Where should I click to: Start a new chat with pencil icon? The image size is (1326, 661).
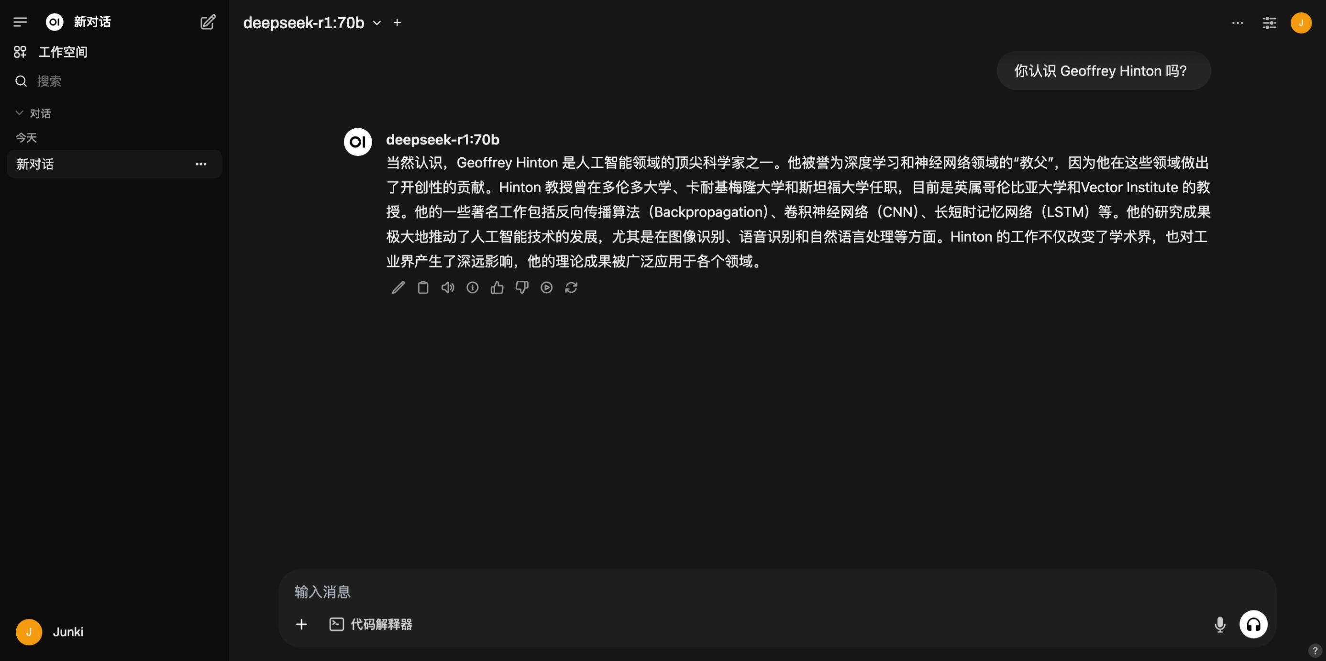(x=208, y=22)
